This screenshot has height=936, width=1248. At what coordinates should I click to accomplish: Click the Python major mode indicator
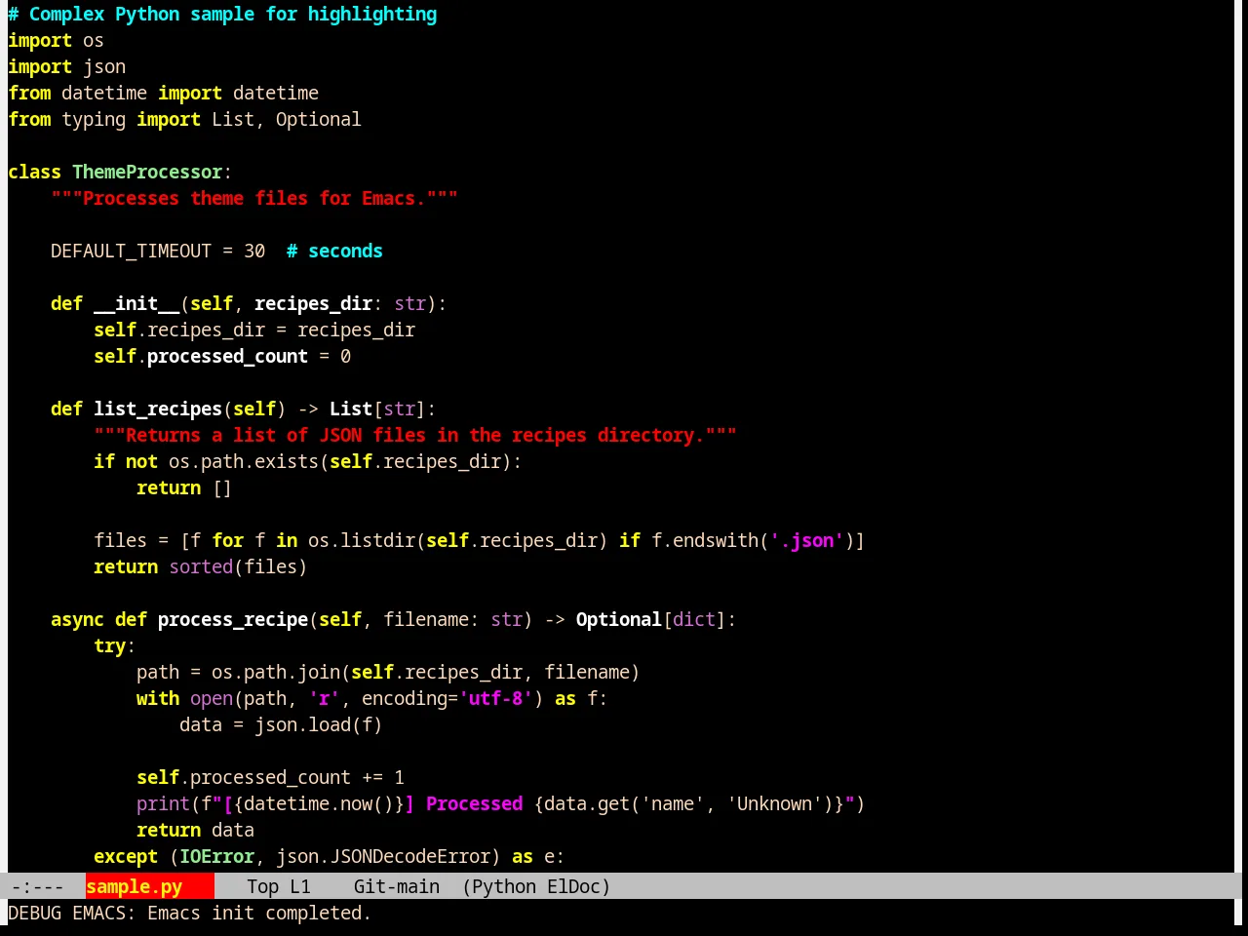coord(504,886)
